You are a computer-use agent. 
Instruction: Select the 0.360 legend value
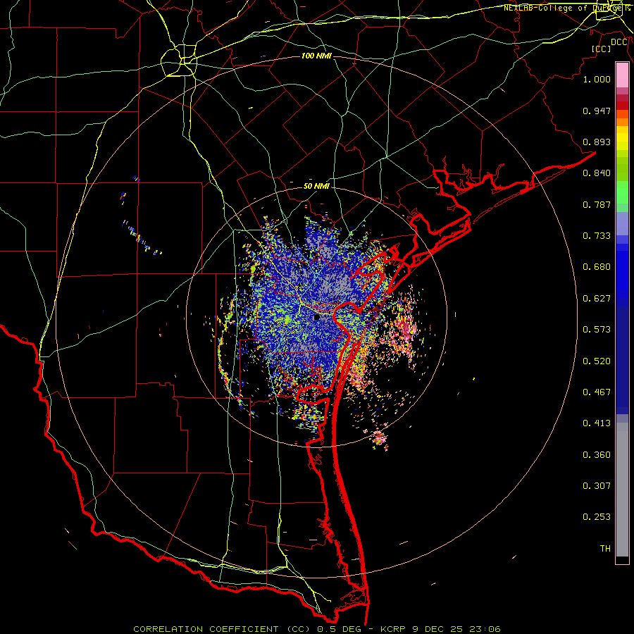pyautogui.click(x=597, y=455)
